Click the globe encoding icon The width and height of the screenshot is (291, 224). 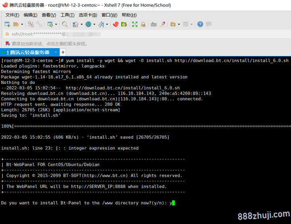88,24
